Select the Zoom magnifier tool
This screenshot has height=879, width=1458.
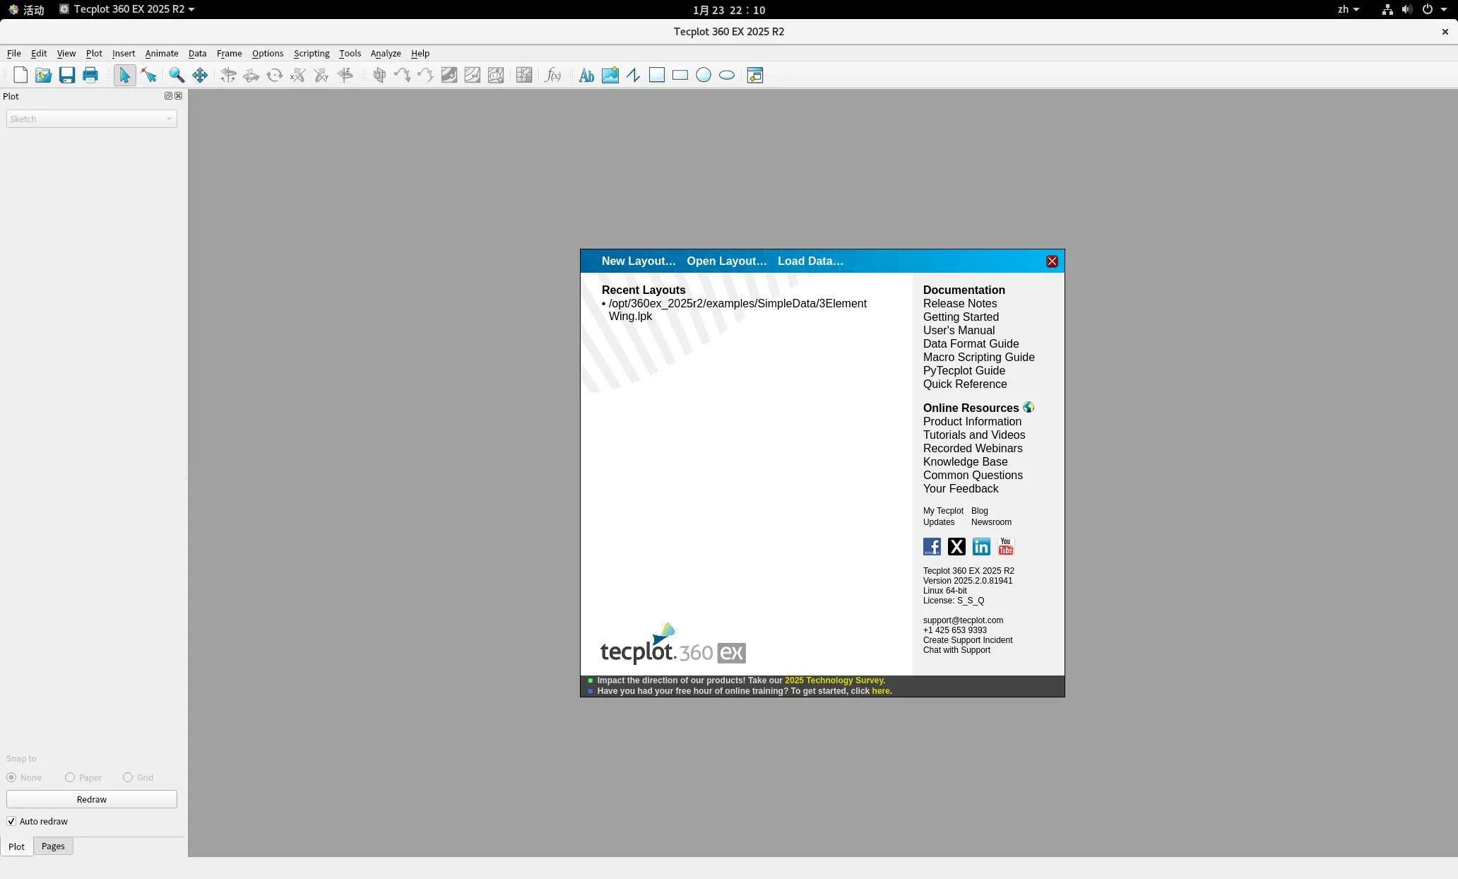[177, 75]
